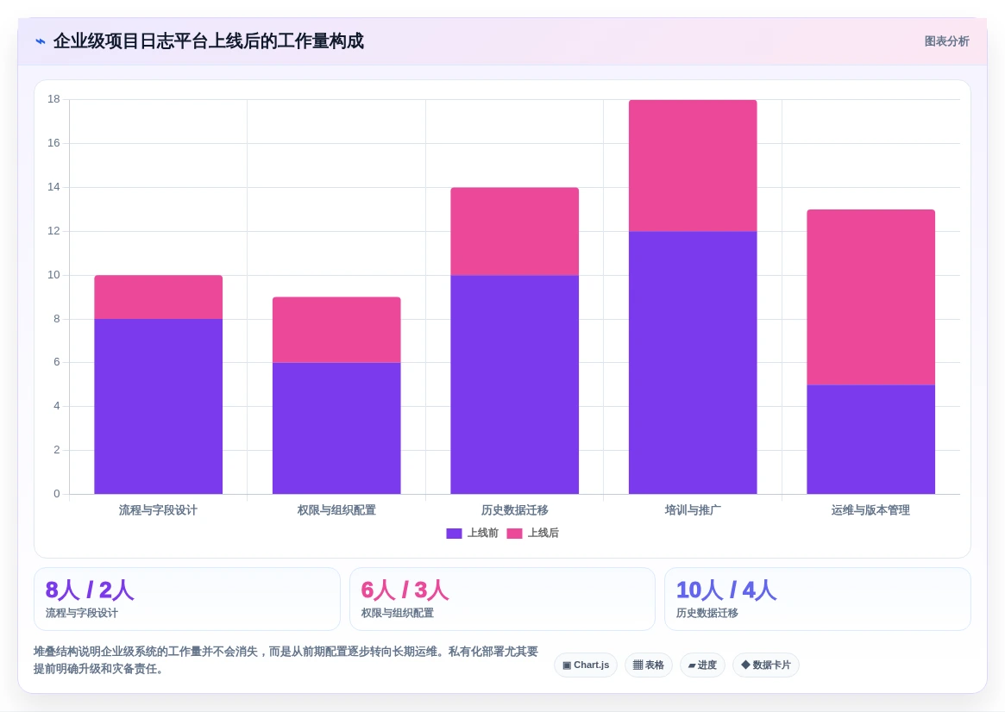
Task: Click the y-axis value 10
Action: (53, 275)
